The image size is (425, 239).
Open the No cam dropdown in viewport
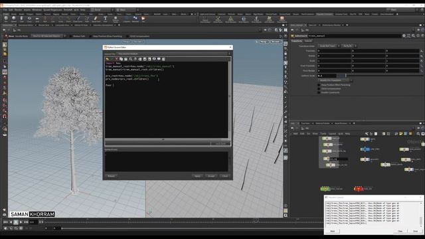[x=276, y=42]
